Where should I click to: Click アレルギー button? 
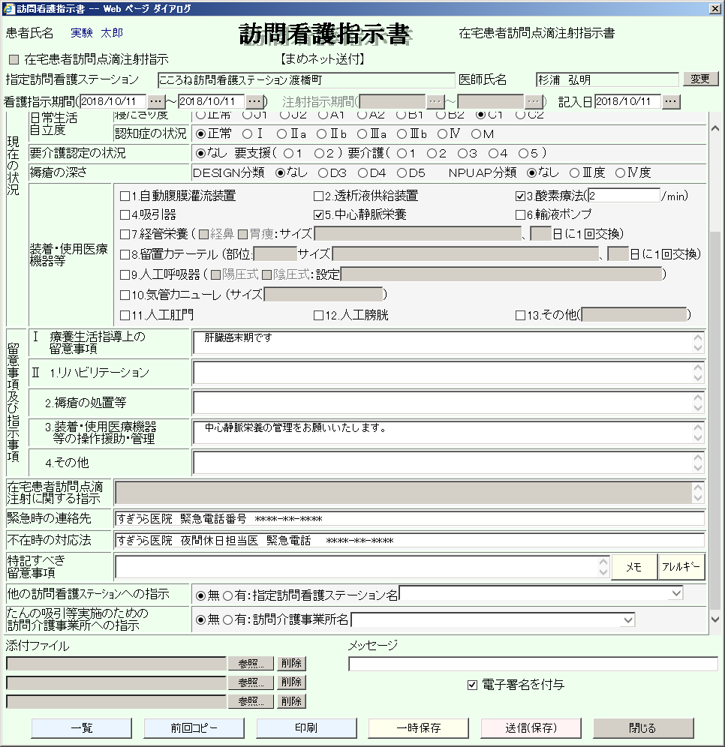pyautogui.click(x=681, y=567)
